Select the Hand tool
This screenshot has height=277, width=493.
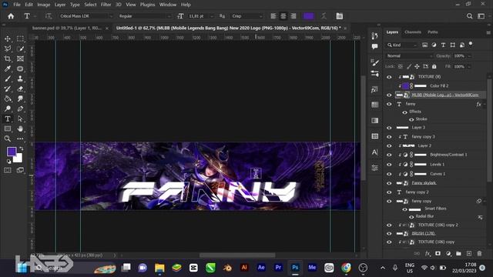20,128
